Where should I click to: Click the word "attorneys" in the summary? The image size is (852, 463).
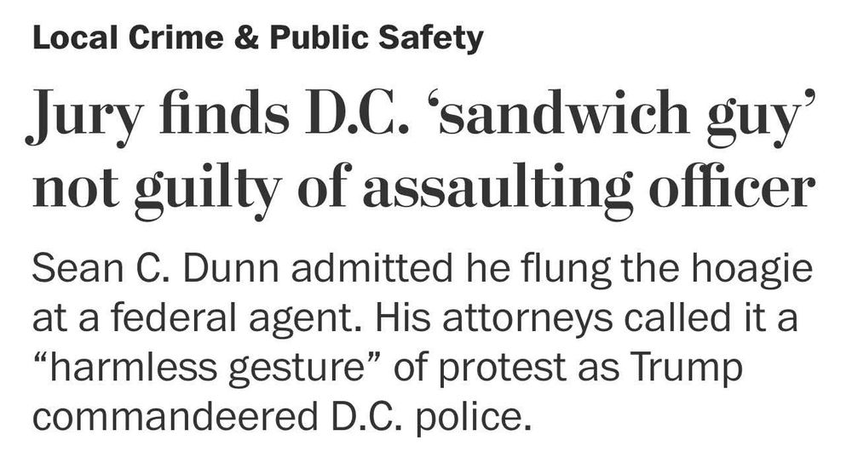point(527,320)
